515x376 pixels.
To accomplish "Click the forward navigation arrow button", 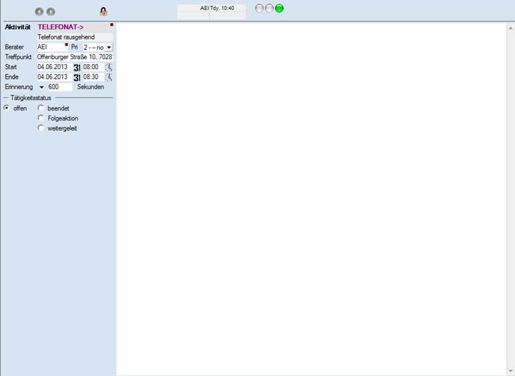I will click(x=51, y=11).
